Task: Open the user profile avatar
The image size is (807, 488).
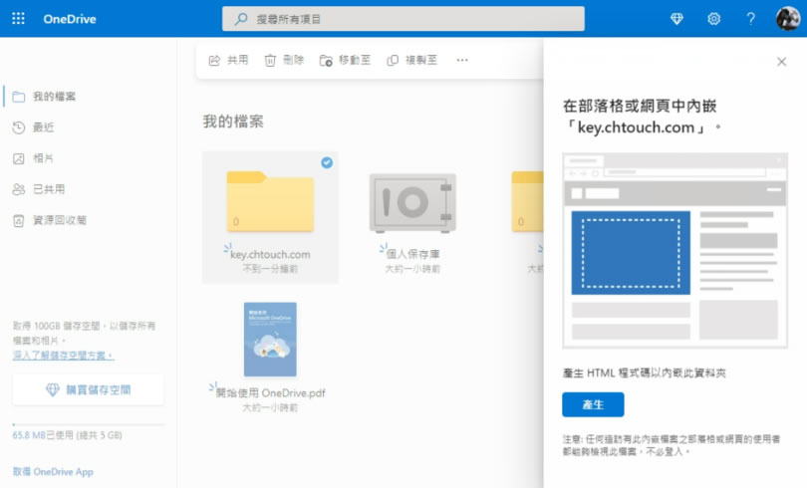Action: coord(788,19)
